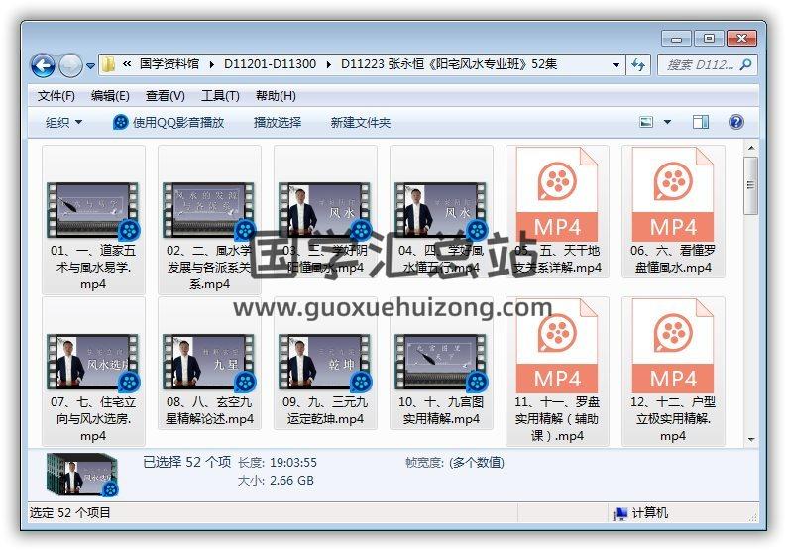This screenshot has width=787, height=551.
Task: Open the recent locations dropdown arrow
Action: point(90,66)
